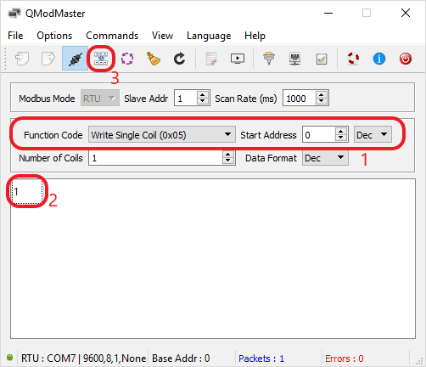
Task: Click the window resize grip corner
Action: point(419,361)
